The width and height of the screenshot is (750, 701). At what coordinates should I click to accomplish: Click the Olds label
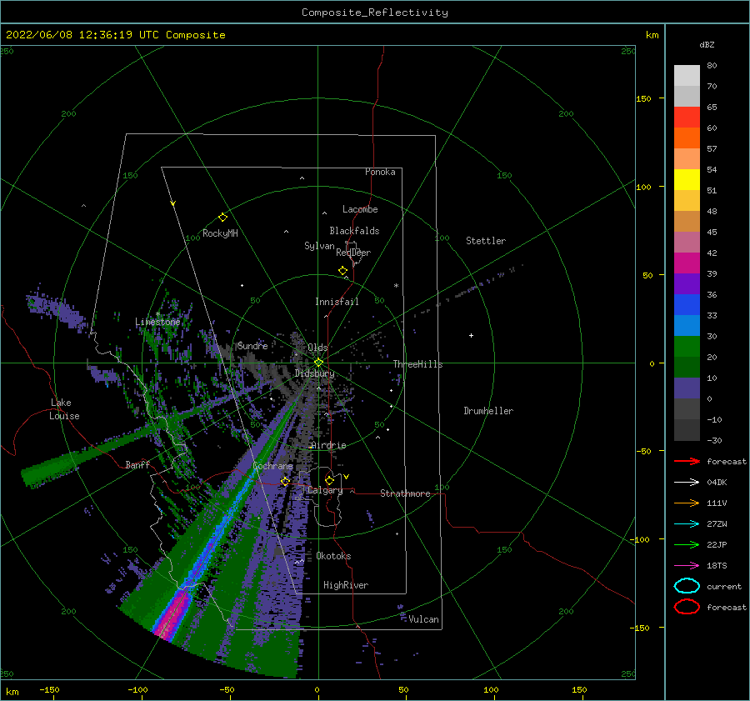click(x=317, y=348)
